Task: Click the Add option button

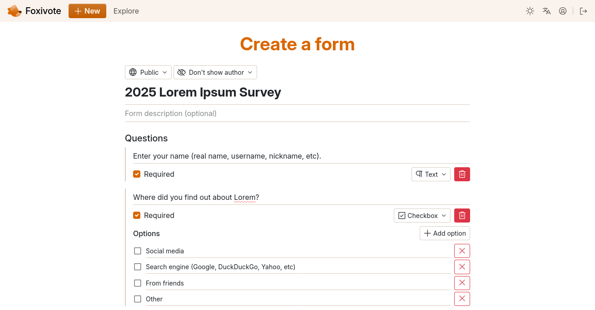Action: click(x=445, y=233)
